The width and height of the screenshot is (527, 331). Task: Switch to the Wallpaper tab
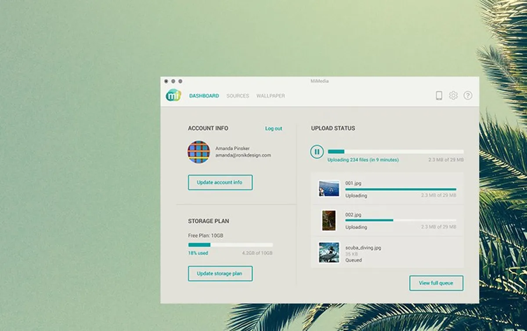pos(271,96)
